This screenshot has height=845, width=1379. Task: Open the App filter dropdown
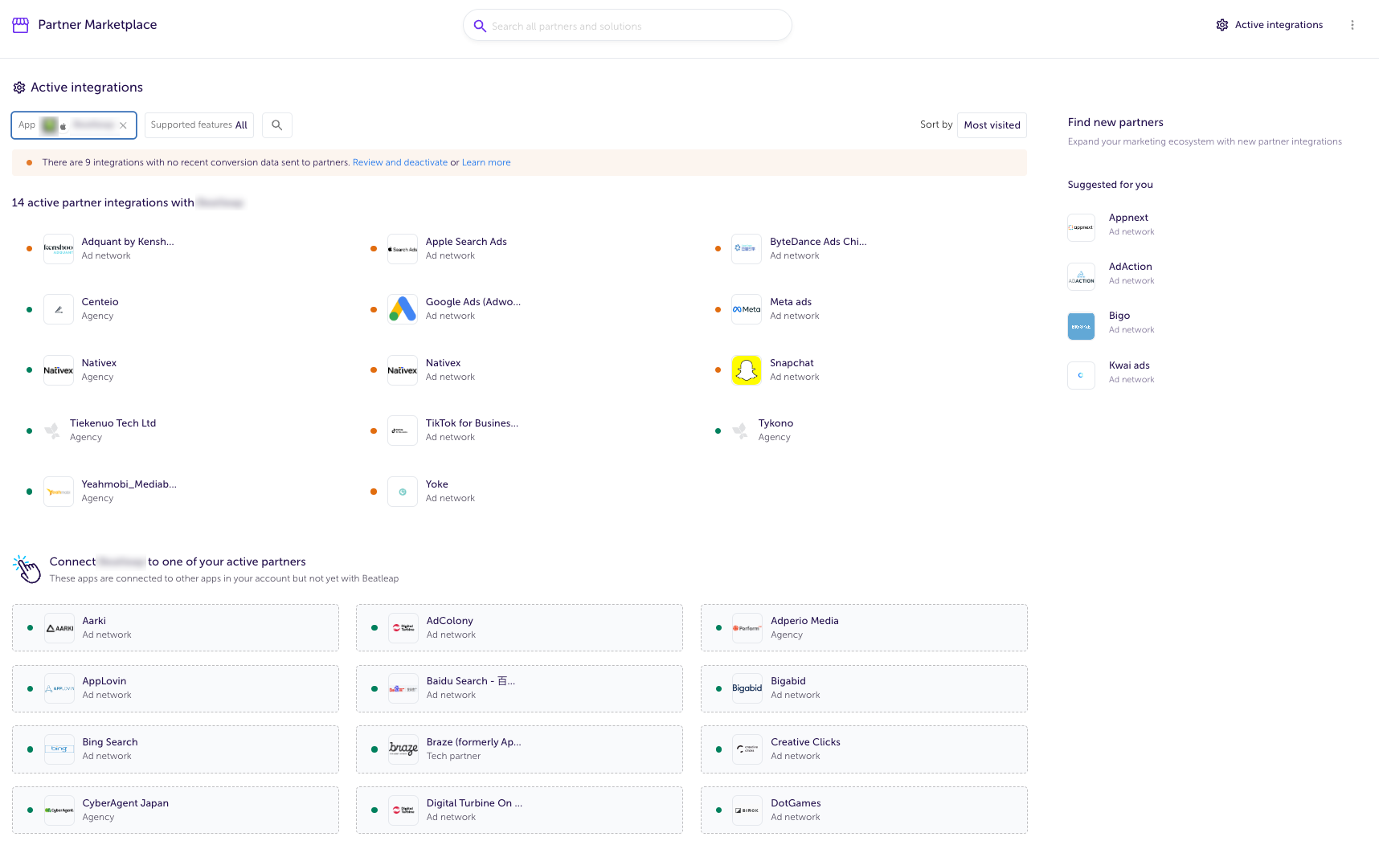(68, 125)
